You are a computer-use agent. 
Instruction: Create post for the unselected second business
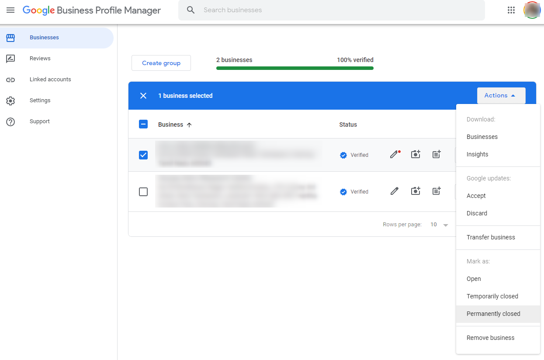[437, 191]
